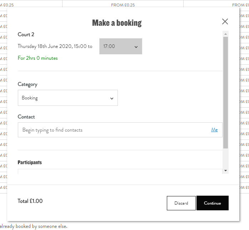Click the chevron in the end time selector

(136, 47)
